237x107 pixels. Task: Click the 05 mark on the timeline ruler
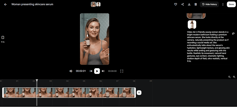click(84, 81)
